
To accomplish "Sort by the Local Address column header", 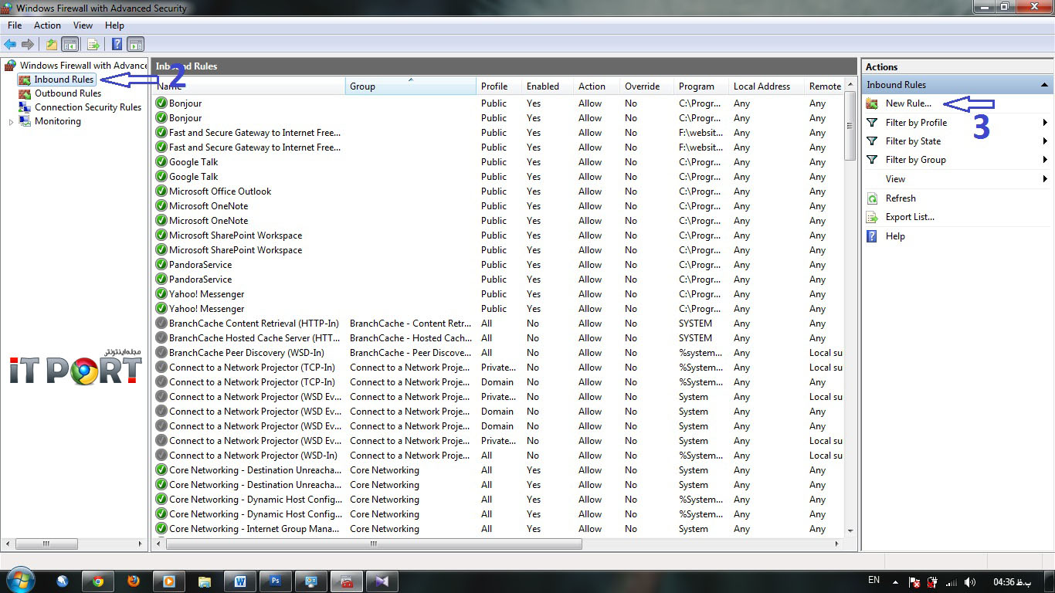I will tap(766, 86).
